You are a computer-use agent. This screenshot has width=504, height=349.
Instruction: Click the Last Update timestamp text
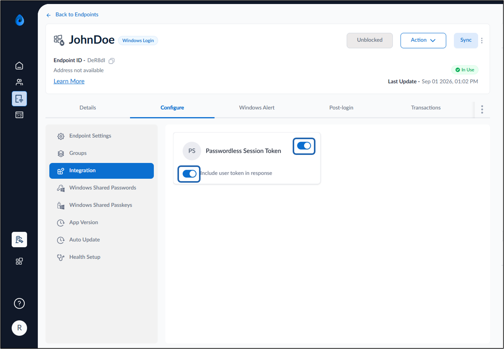click(433, 81)
